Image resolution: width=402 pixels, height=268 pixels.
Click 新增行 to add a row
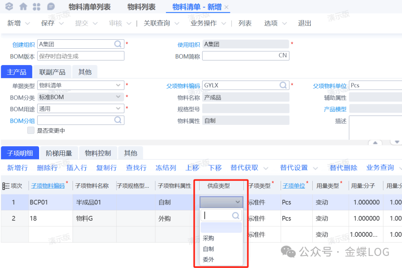coord(17,168)
